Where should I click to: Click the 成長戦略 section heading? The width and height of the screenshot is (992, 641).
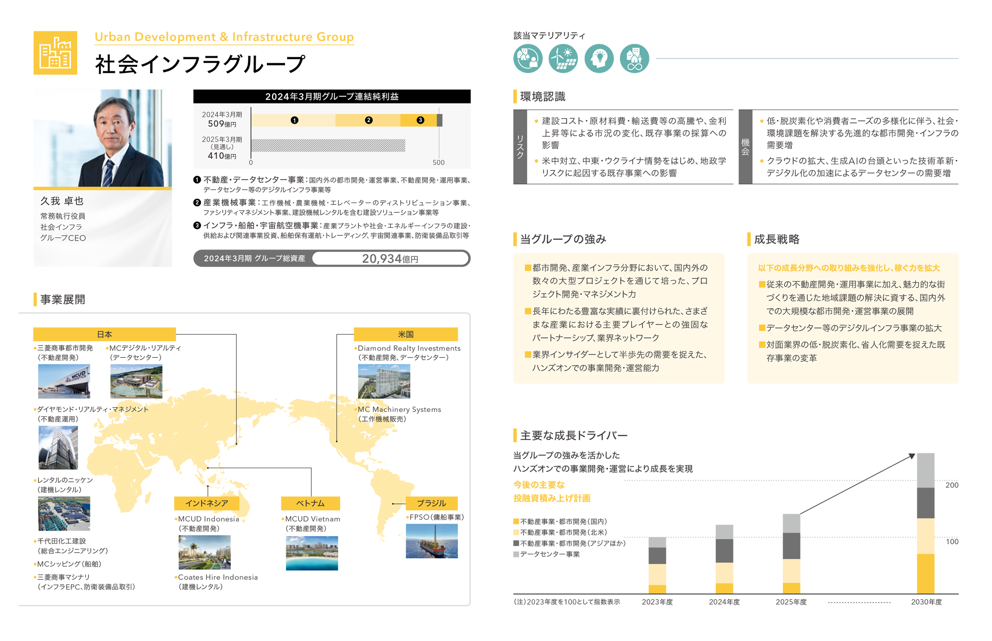click(776, 239)
